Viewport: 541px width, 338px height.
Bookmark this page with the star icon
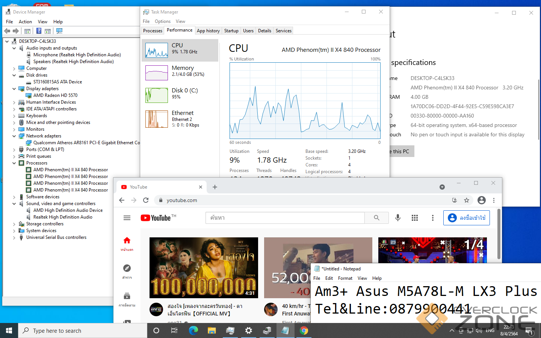[x=467, y=200]
